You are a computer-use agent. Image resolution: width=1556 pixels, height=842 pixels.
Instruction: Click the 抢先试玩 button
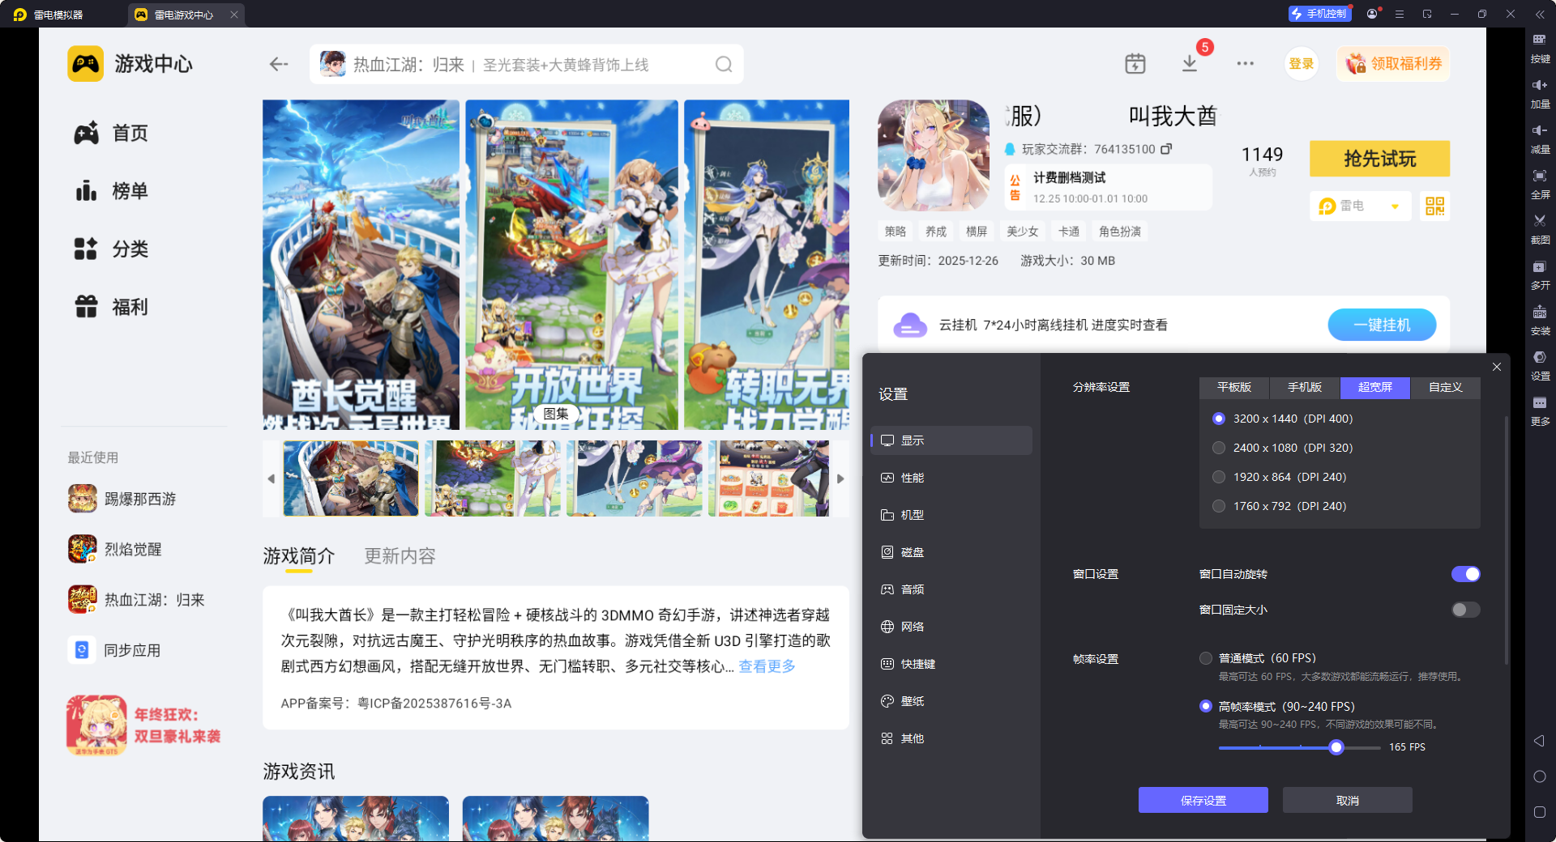[x=1379, y=159]
